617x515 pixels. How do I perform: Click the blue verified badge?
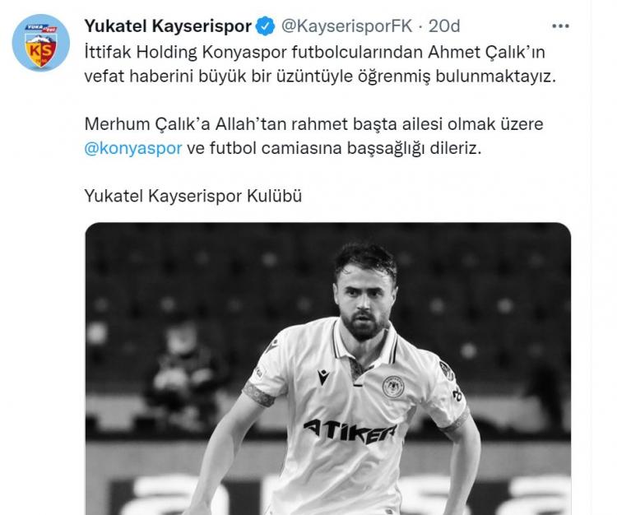coord(266,26)
